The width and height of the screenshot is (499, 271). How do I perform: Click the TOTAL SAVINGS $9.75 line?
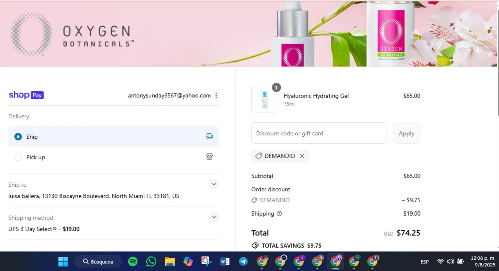(286, 246)
